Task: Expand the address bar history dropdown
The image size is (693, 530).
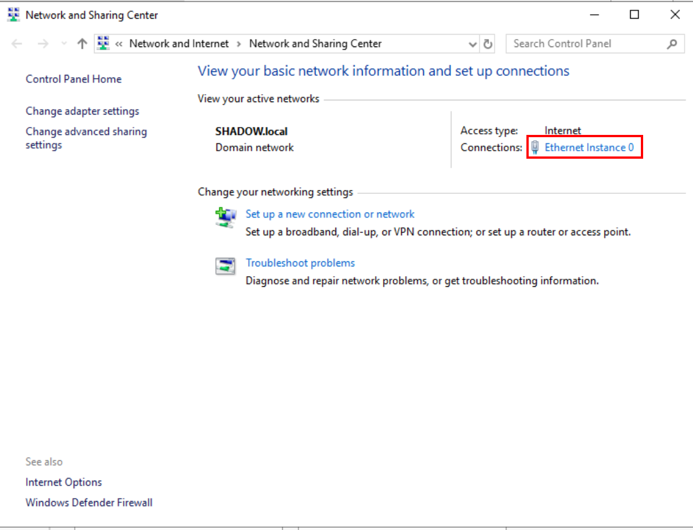Action: [473, 44]
